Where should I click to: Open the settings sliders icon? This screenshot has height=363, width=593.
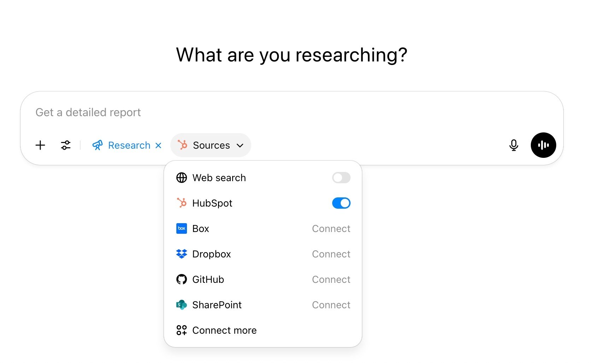tap(65, 145)
